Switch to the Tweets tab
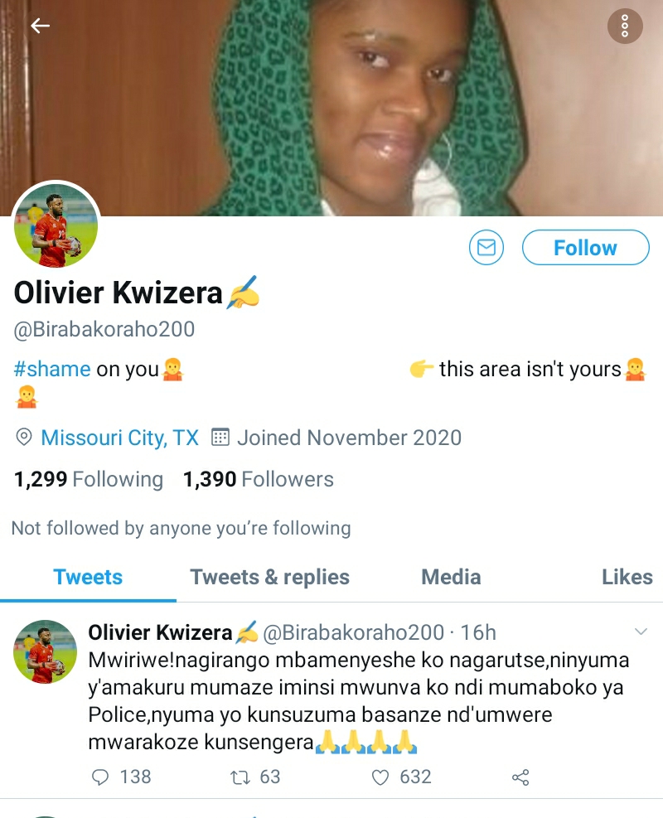The width and height of the screenshot is (663, 818). (x=88, y=577)
